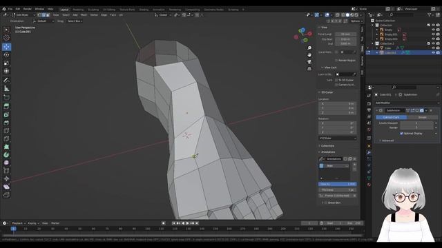This screenshot has height=248, width=442.
Task: Select the Poly Build tool
Action: point(6,147)
